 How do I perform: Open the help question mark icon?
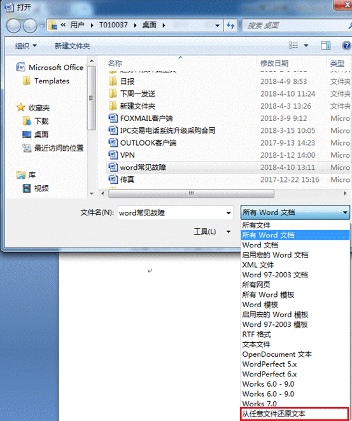(x=346, y=46)
